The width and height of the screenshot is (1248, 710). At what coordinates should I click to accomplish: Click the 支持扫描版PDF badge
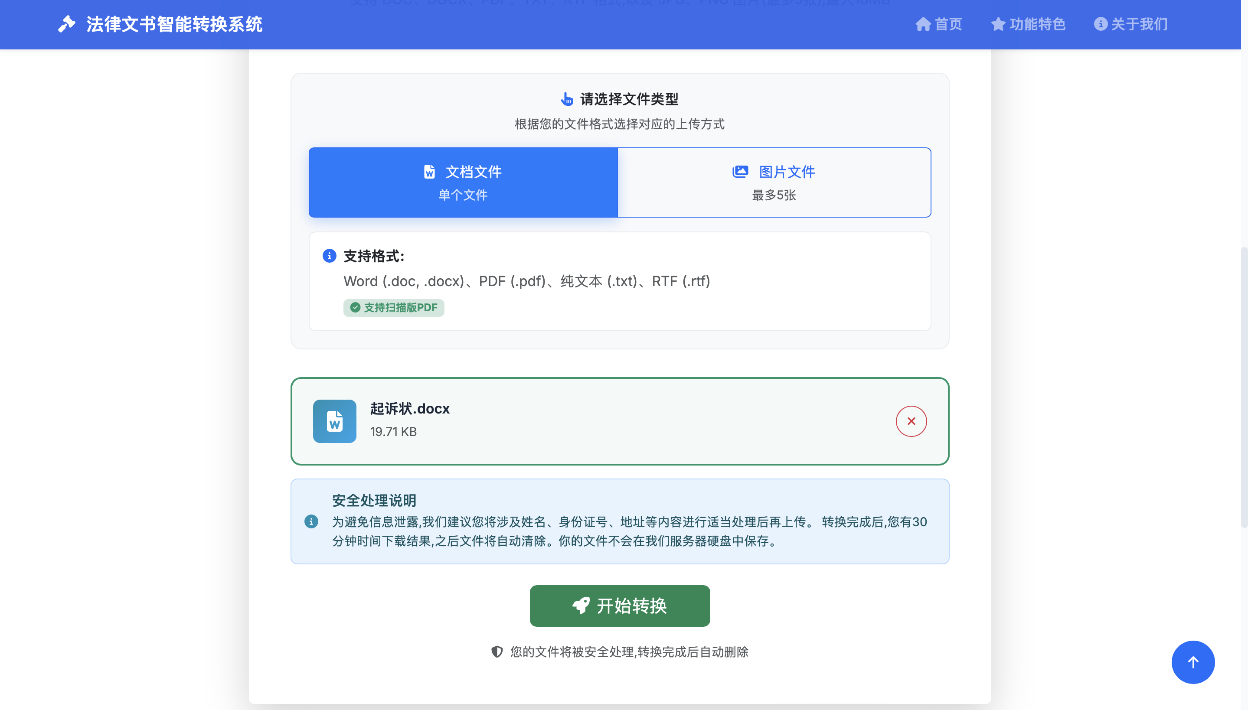393,308
